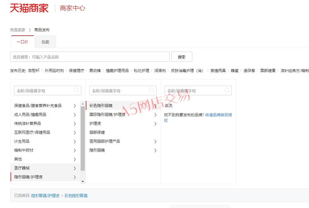Viewport: 309px width, 208px height.
Task: Expand 保健食品/膳食营养补充食品 category arrow
Action: [75, 106]
